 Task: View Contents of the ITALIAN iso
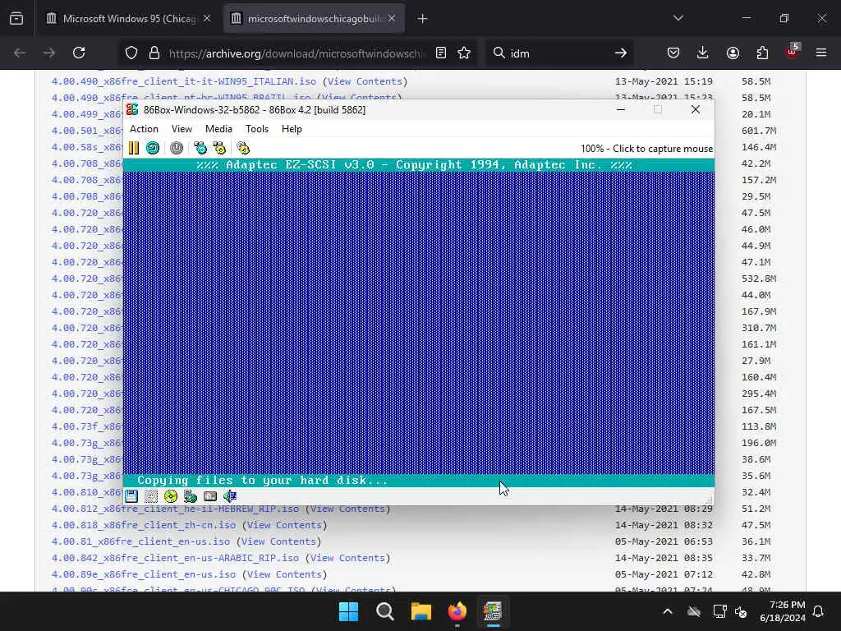pyautogui.click(x=365, y=81)
